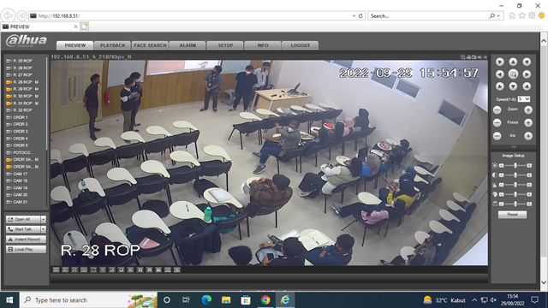Close the video stream with the X icon
548x308 pixels.
(485, 57)
